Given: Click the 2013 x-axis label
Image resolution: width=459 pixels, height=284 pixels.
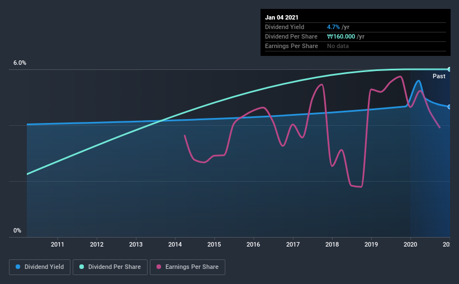Looking at the screenshot, I should 136,244.
